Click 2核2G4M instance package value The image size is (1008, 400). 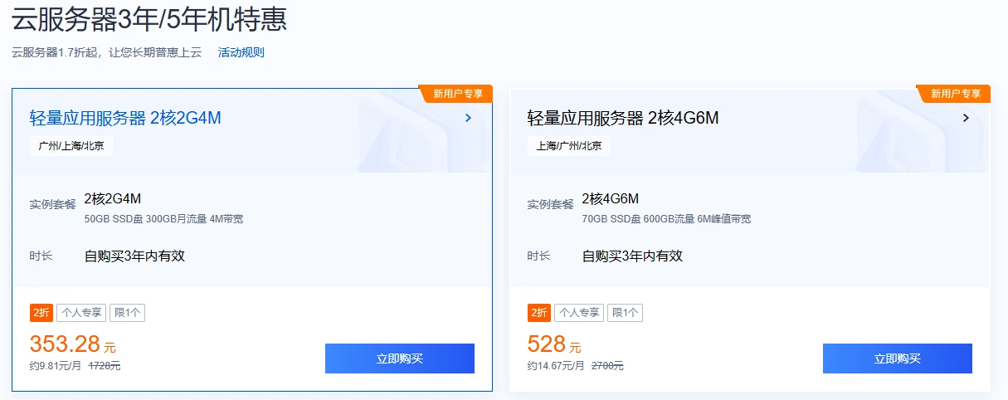[x=113, y=198]
